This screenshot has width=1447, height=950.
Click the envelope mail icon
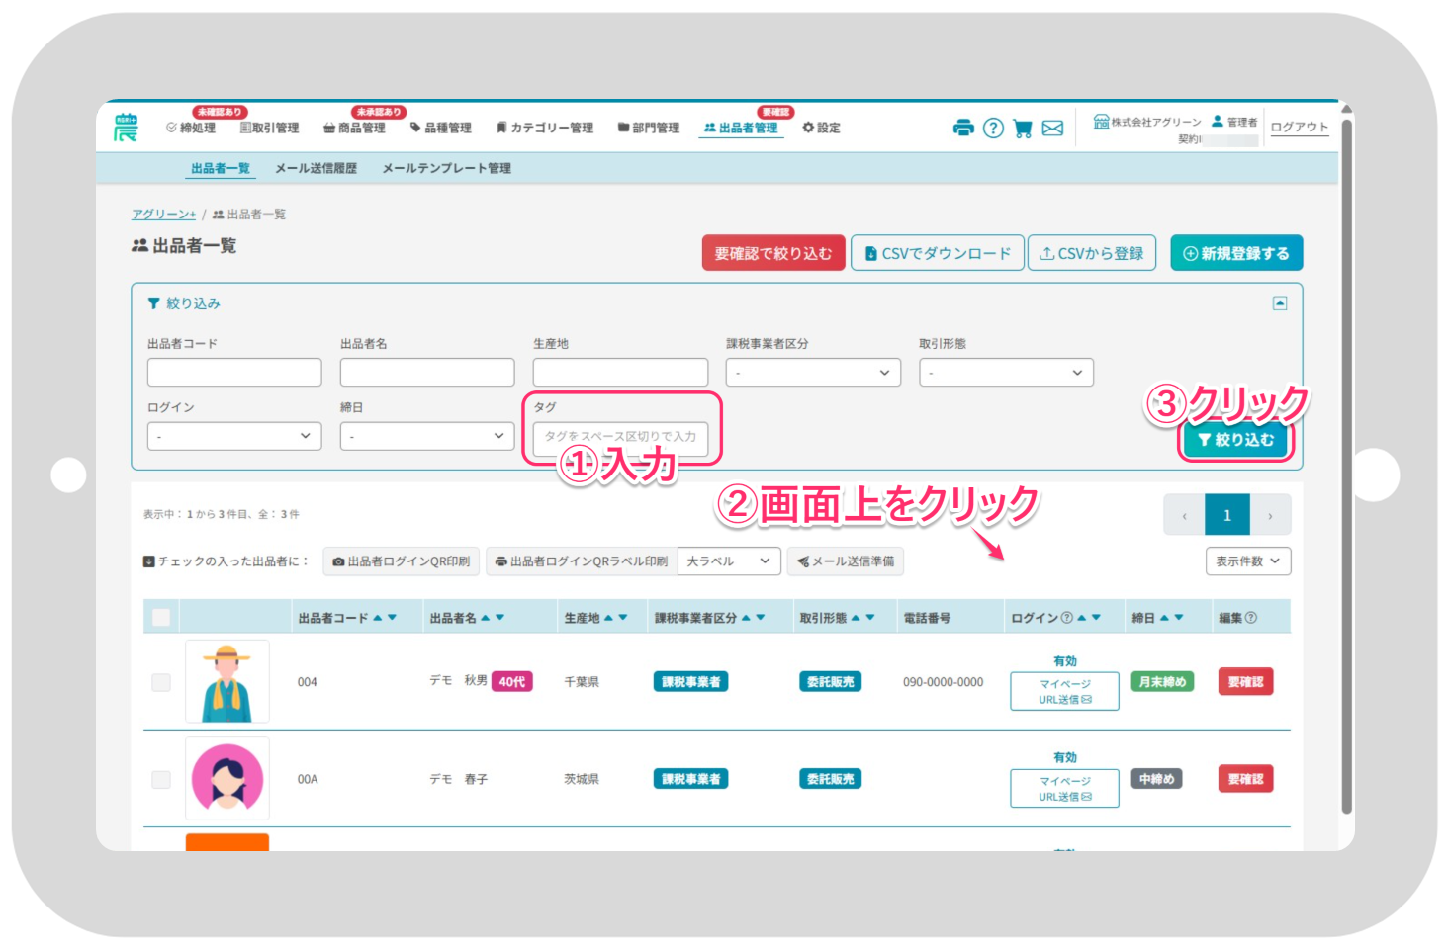point(1052,128)
